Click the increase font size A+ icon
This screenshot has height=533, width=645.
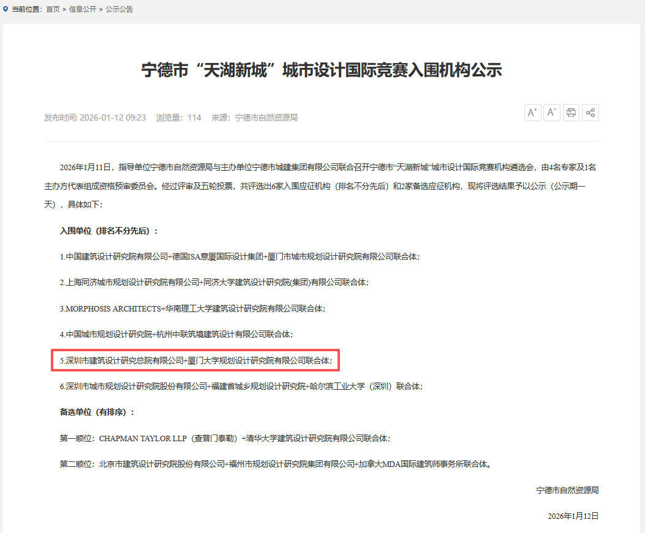click(x=532, y=113)
